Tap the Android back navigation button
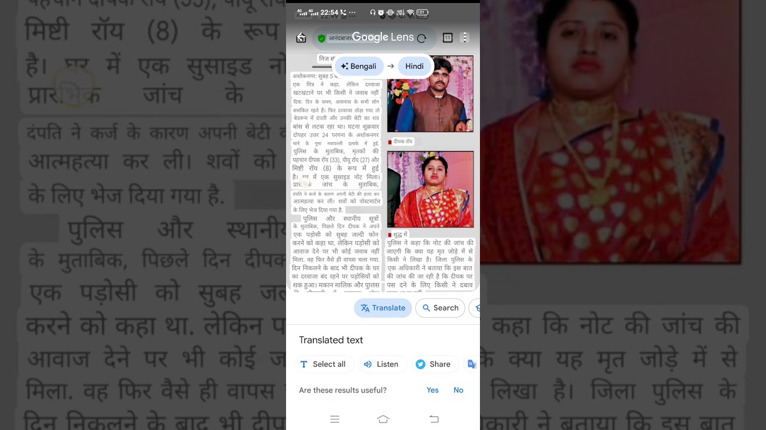Viewport: 766px width, 430px height. (434, 419)
